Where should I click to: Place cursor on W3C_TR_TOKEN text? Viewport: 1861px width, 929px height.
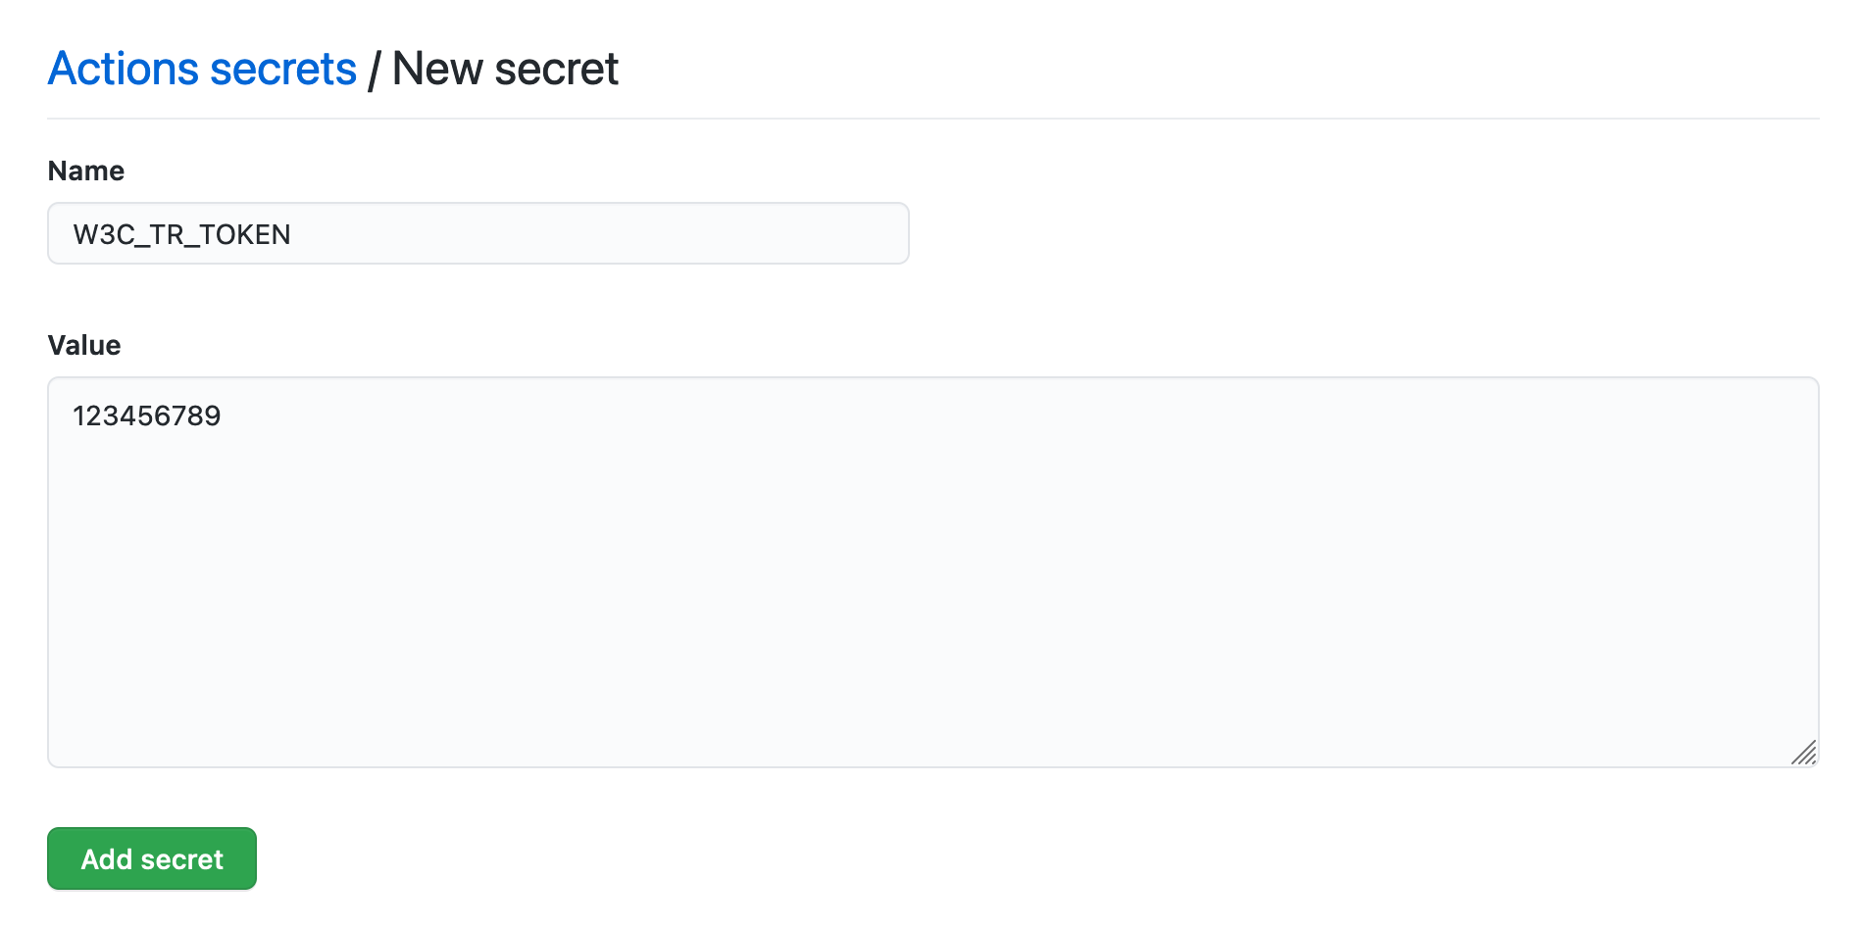[x=182, y=235]
